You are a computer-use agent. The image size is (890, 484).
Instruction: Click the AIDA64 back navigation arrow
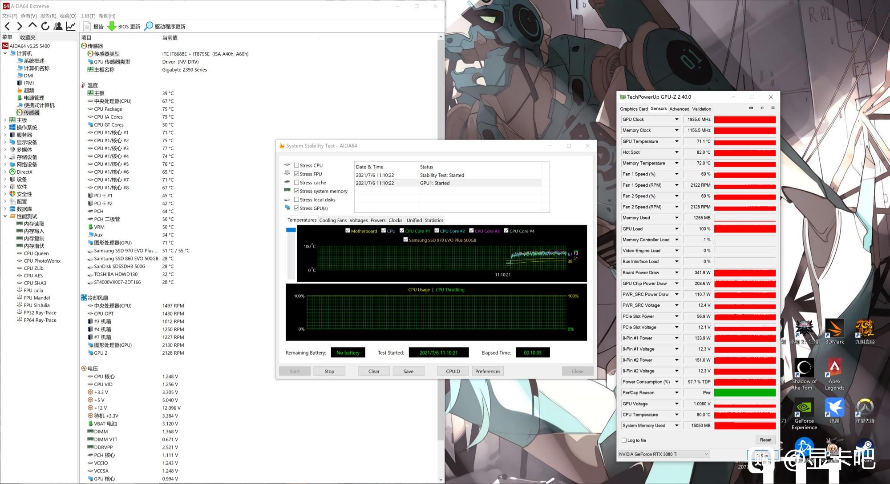[x=8, y=26]
